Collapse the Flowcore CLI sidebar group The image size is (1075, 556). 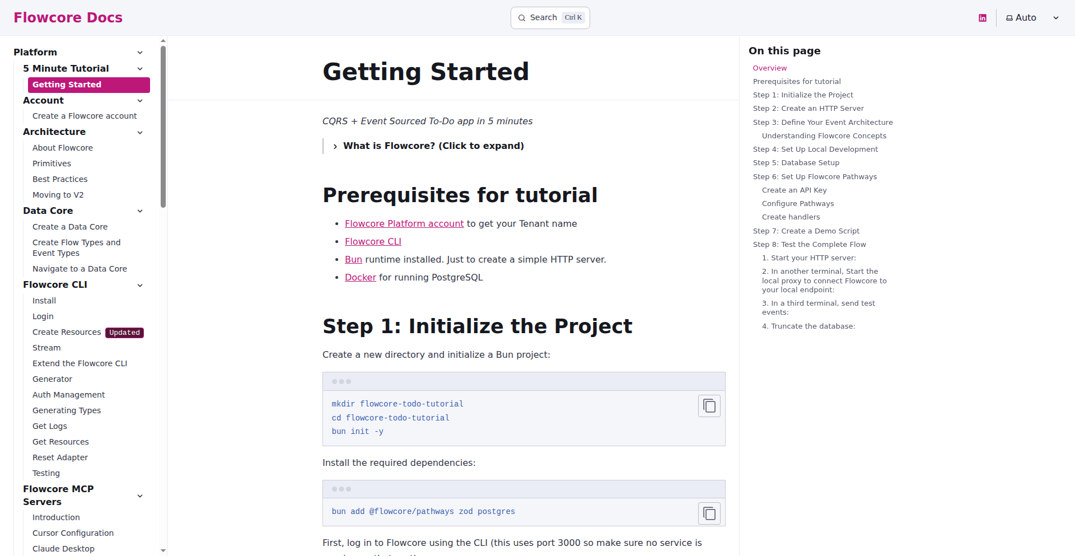[x=140, y=286]
